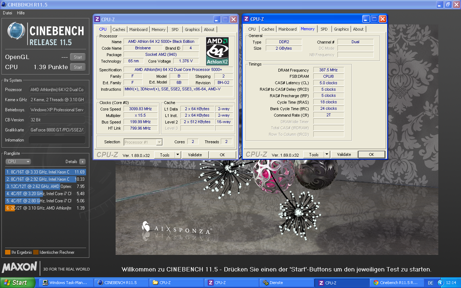Viewport: 461px width, 288px height.
Task: Switch to Graphics tab in left CPU-Z window
Action: [x=192, y=30]
